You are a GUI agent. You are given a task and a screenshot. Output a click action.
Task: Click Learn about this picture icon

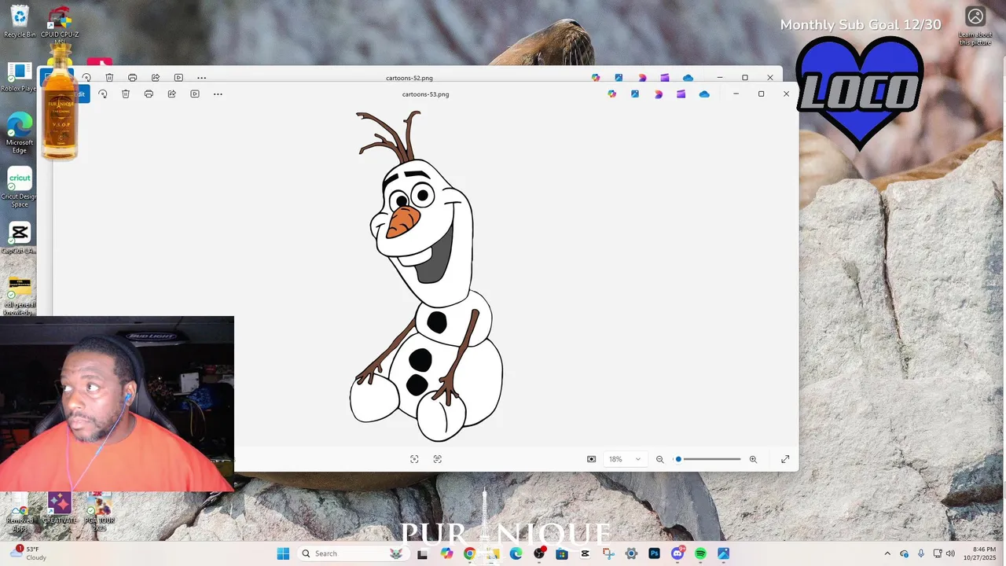point(975,26)
